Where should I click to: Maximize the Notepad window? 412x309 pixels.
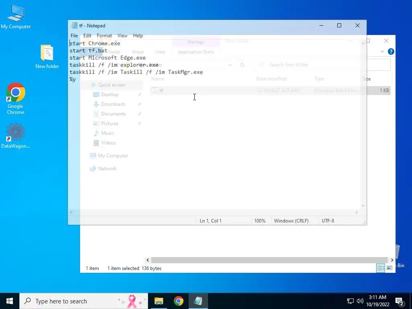pyautogui.click(x=339, y=25)
